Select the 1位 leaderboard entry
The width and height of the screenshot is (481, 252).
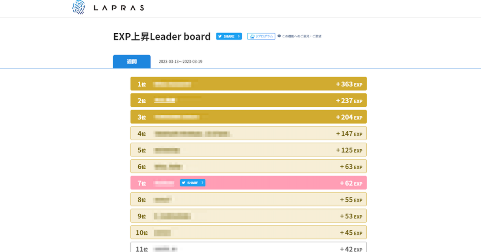coord(248,84)
